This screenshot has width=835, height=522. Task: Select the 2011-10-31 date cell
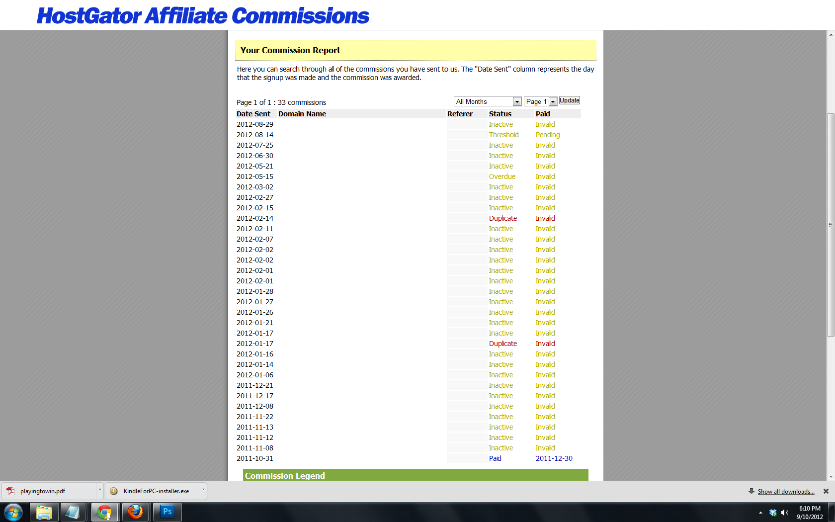(x=255, y=458)
